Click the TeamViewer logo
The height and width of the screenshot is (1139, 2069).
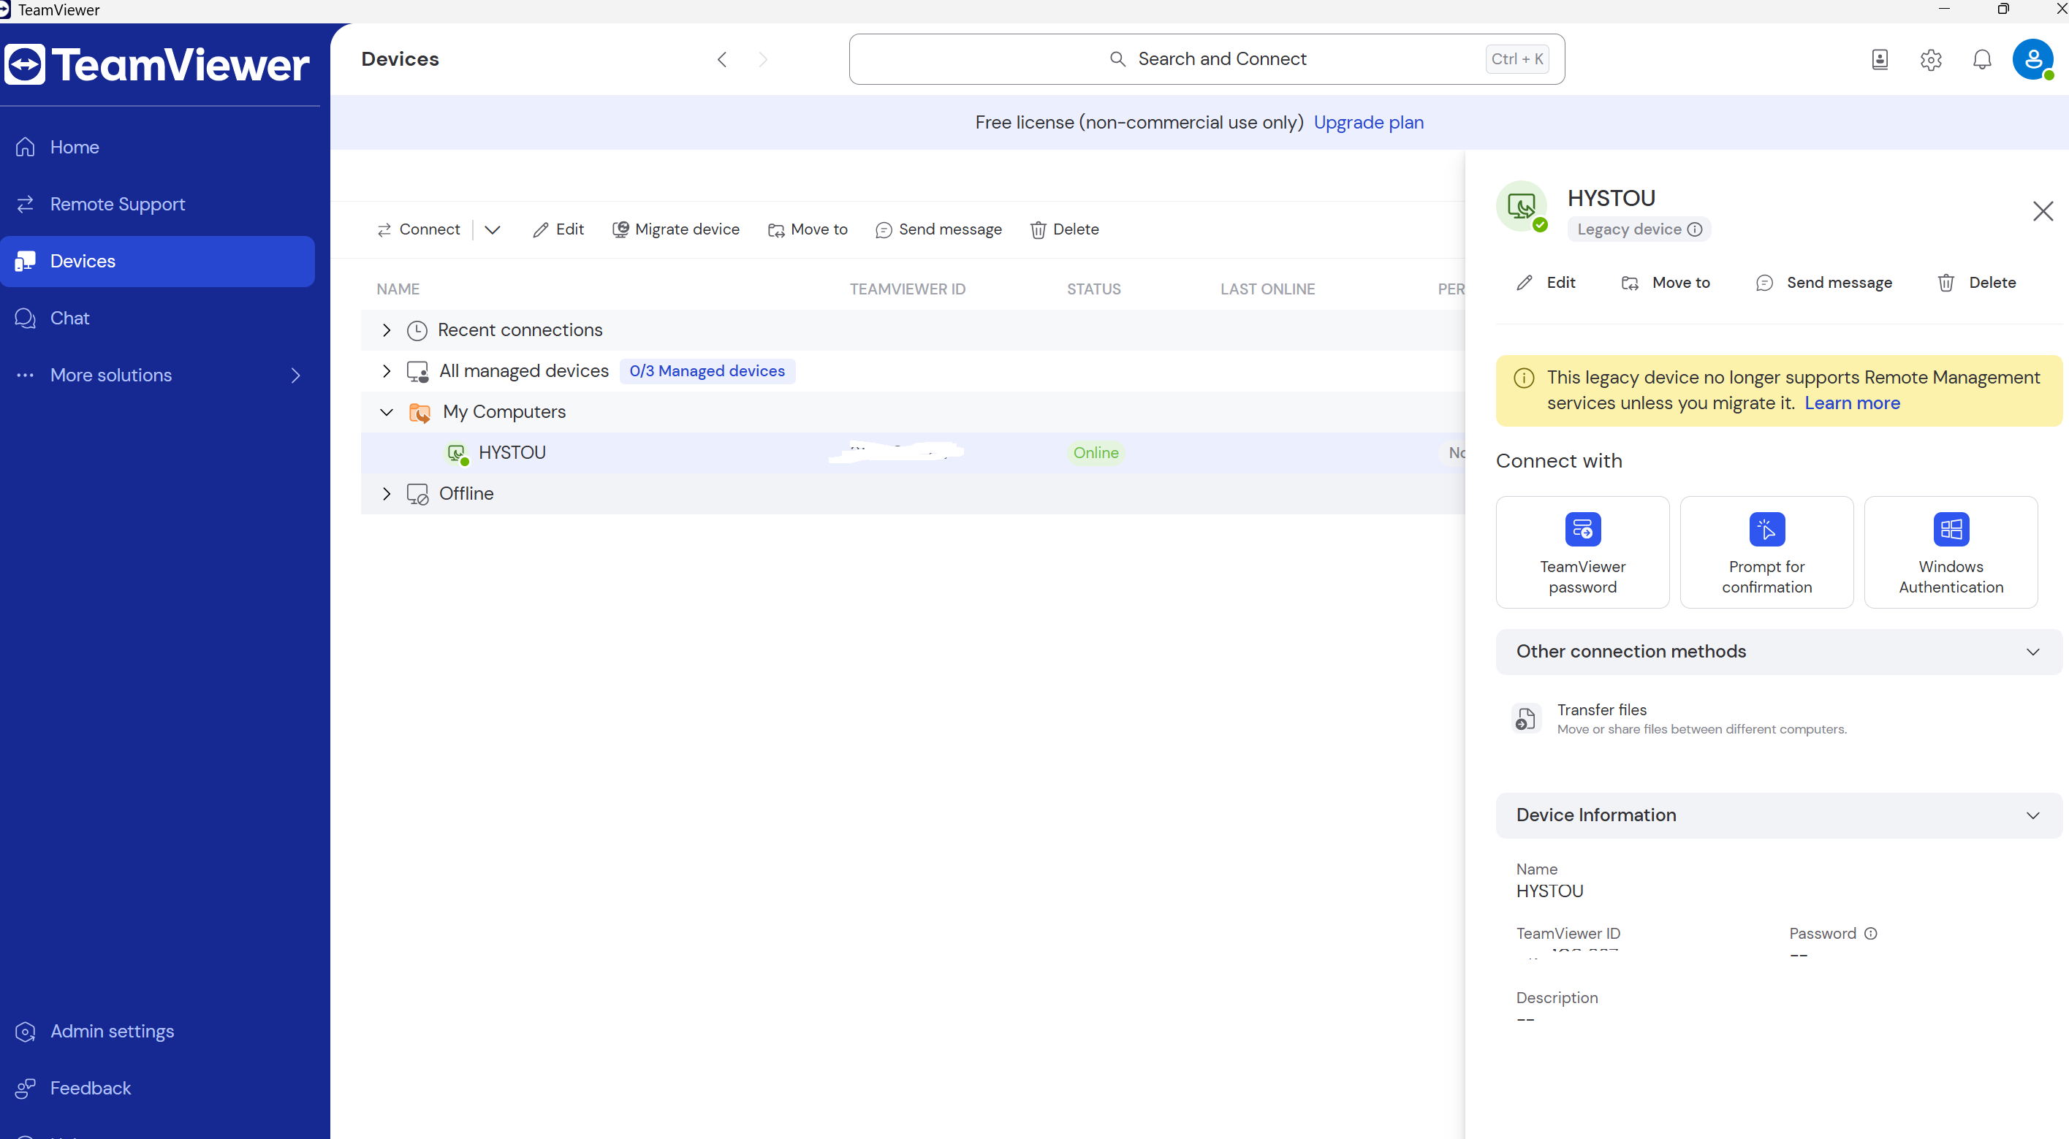(x=156, y=64)
